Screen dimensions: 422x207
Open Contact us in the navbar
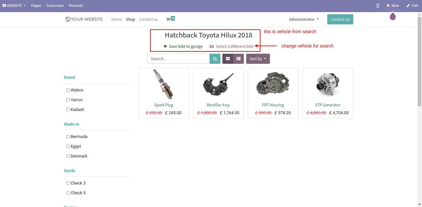click(148, 20)
